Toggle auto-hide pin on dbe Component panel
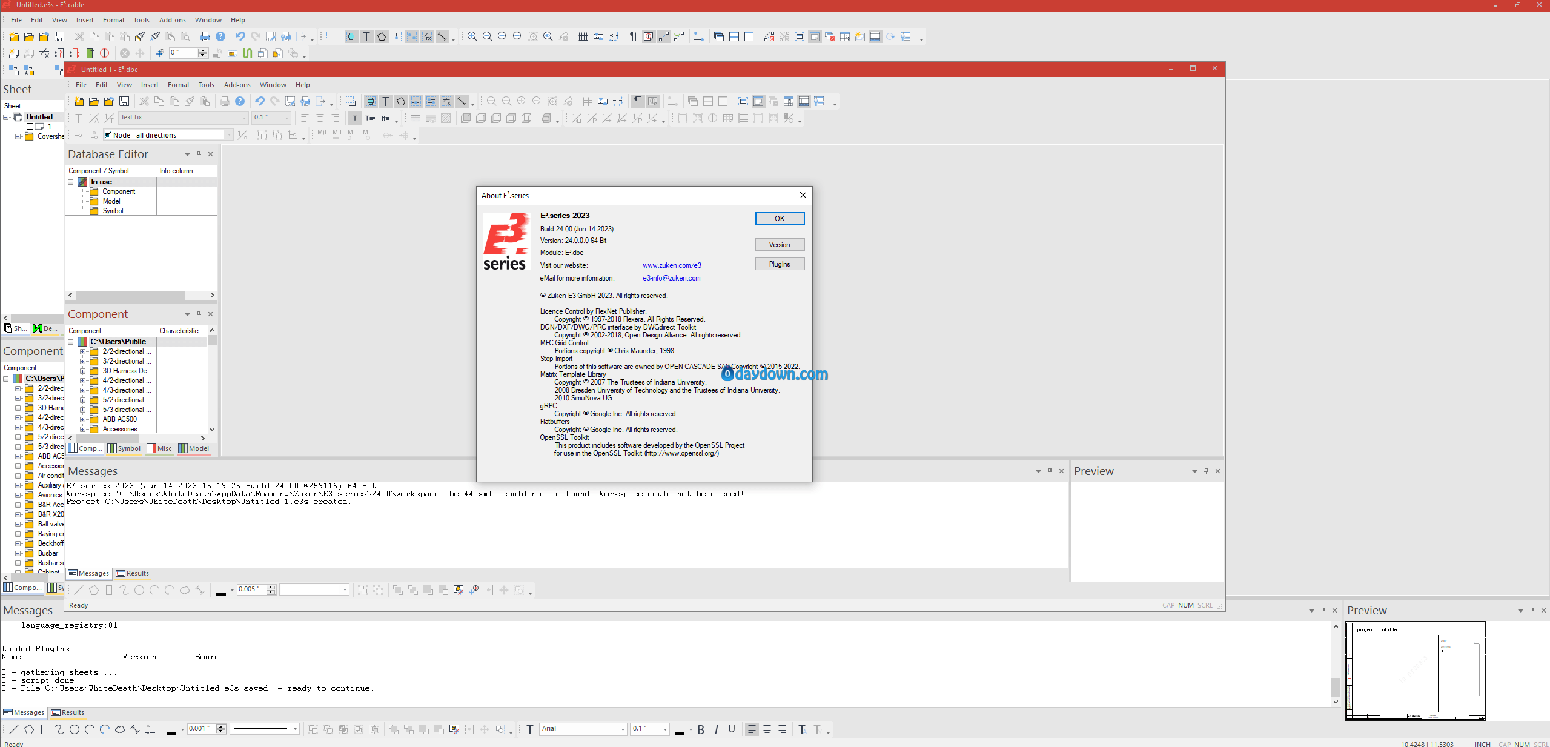This screenshot has height=747, width=1550. coord(199,314)
